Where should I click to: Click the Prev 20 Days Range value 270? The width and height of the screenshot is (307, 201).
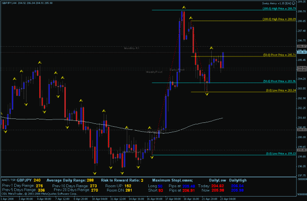94,190
